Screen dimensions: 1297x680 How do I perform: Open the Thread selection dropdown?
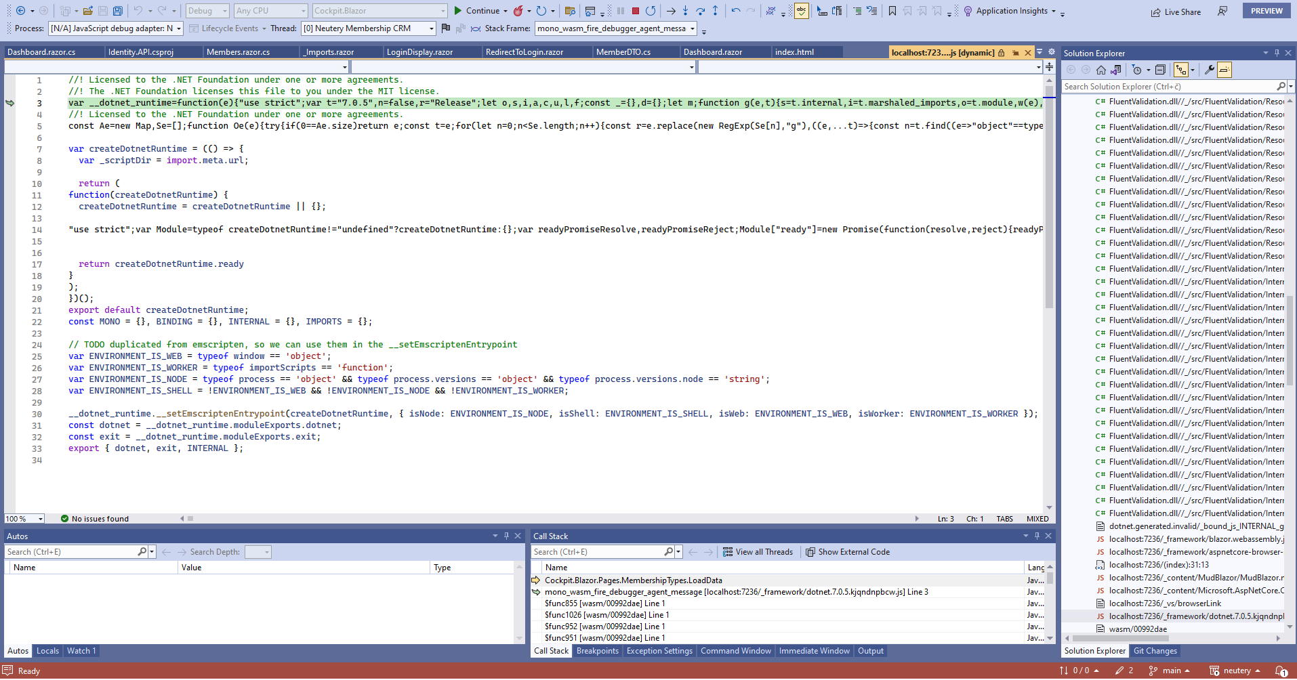tap(368, 28)
